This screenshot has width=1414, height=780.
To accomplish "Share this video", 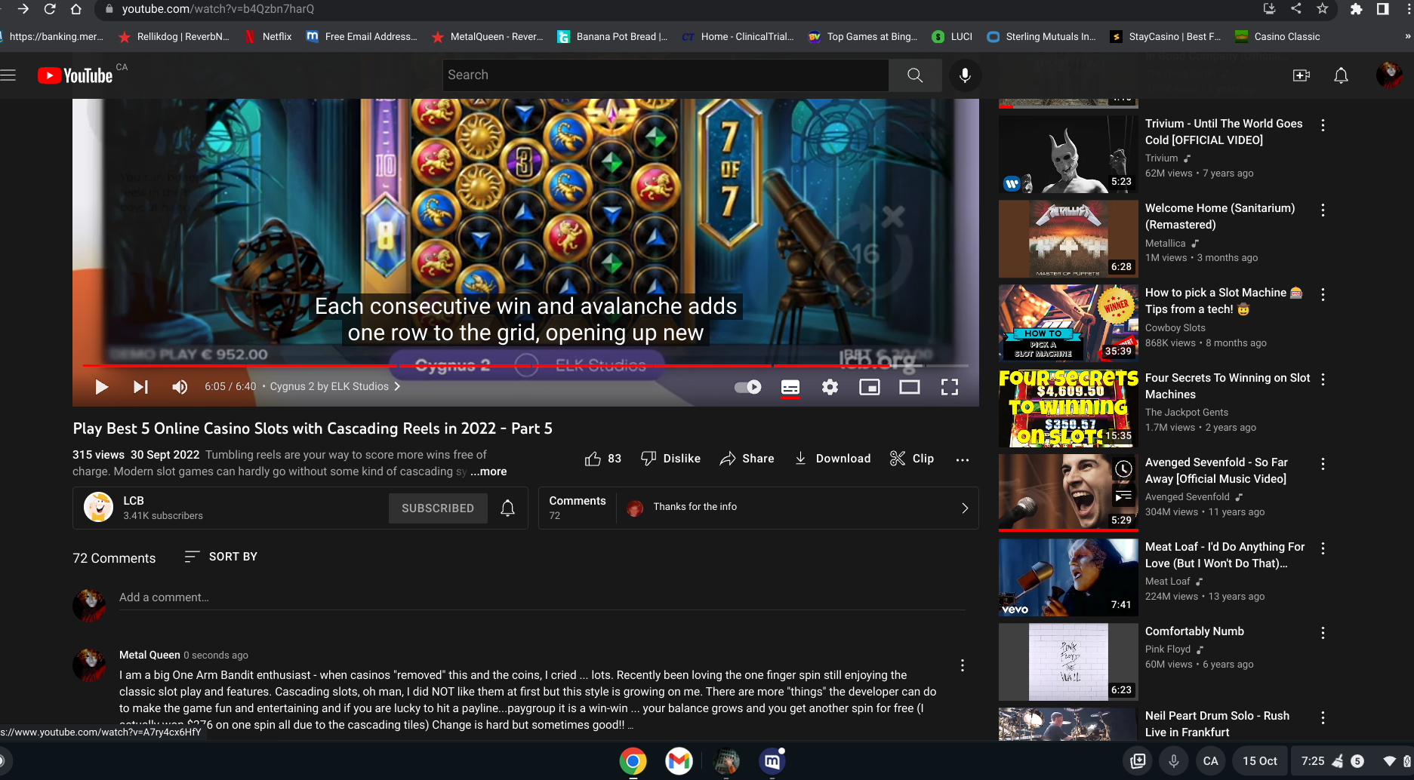I will point(747,459).
